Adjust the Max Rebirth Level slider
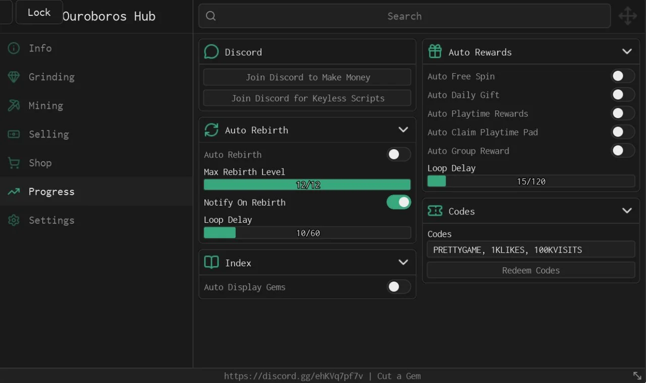This screenshot has height=383, width=646. 307,185
